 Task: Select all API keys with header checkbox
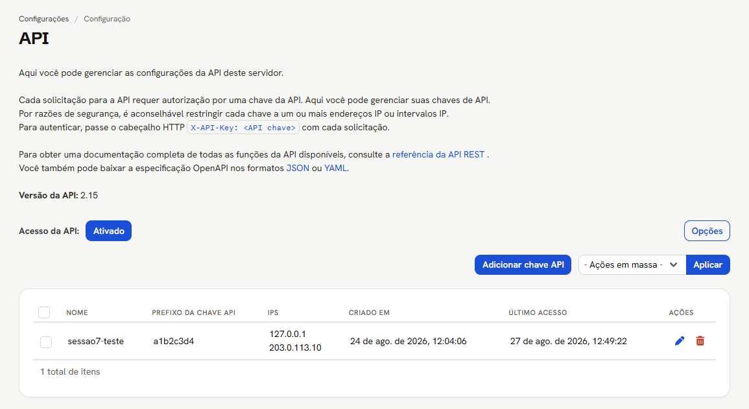tap(44, 312)
